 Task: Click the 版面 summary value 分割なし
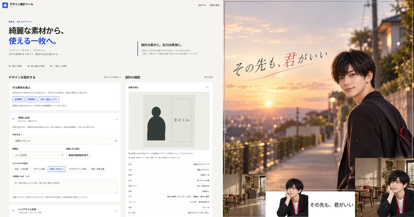pos(206,191)
